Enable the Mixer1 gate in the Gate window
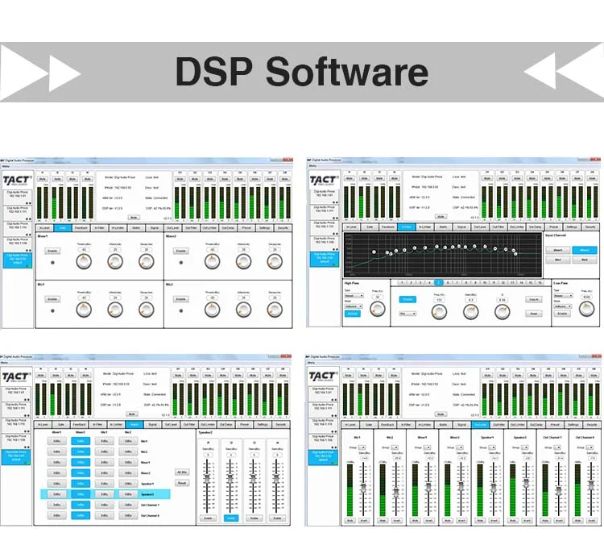Screen dimensions: 604x545 (52, 251)
